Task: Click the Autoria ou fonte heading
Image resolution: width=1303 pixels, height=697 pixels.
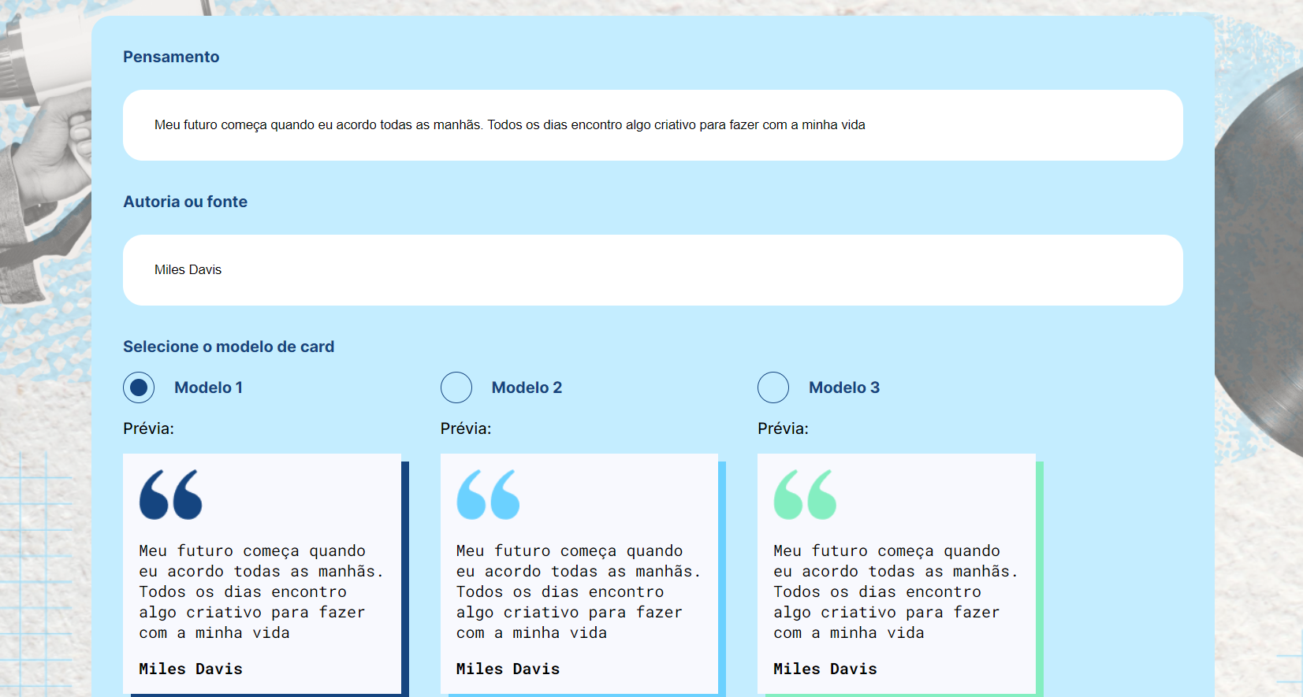Action: pos(185,202)
